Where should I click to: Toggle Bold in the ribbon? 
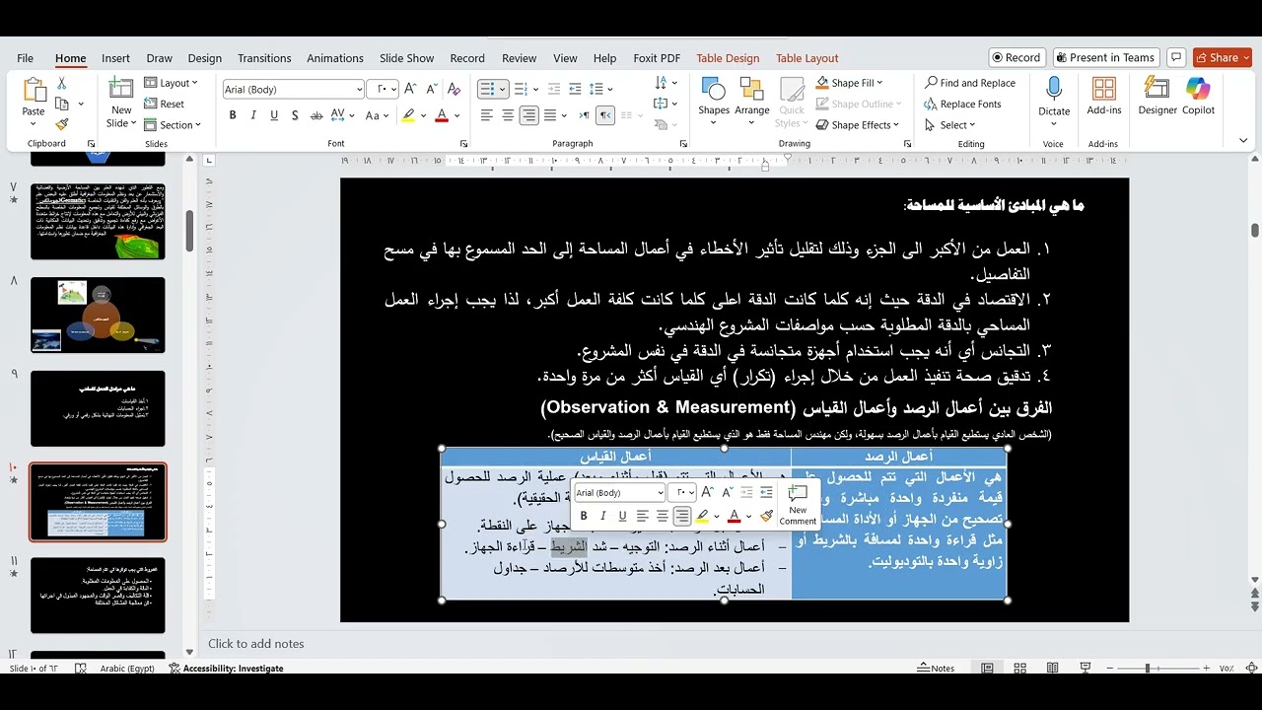(233, 115)
